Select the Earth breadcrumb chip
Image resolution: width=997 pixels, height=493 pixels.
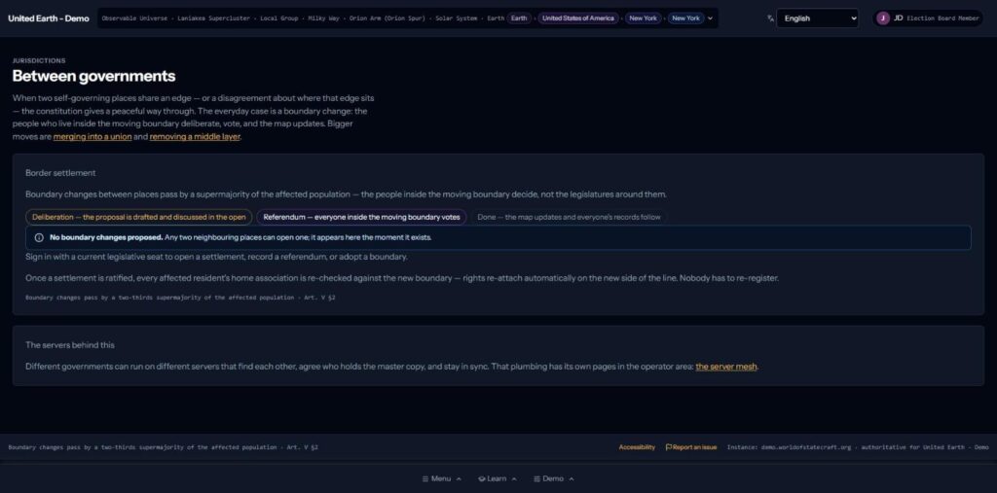519,18
